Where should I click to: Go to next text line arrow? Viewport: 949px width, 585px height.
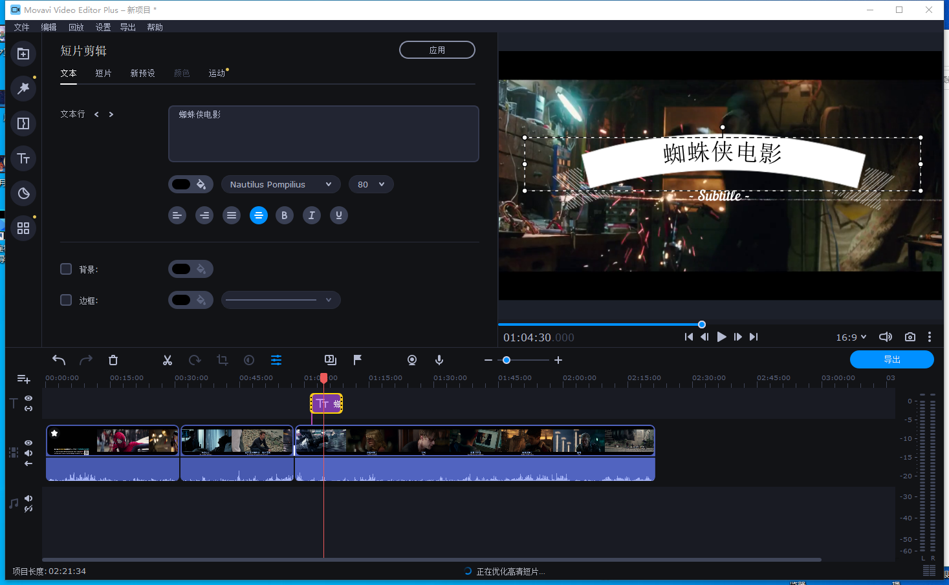click(x=111, y=114)
